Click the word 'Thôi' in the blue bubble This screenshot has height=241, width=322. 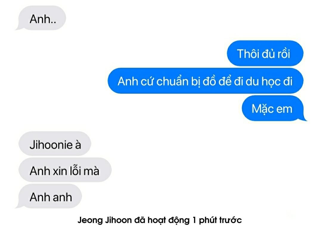click(x=246, y=54)
